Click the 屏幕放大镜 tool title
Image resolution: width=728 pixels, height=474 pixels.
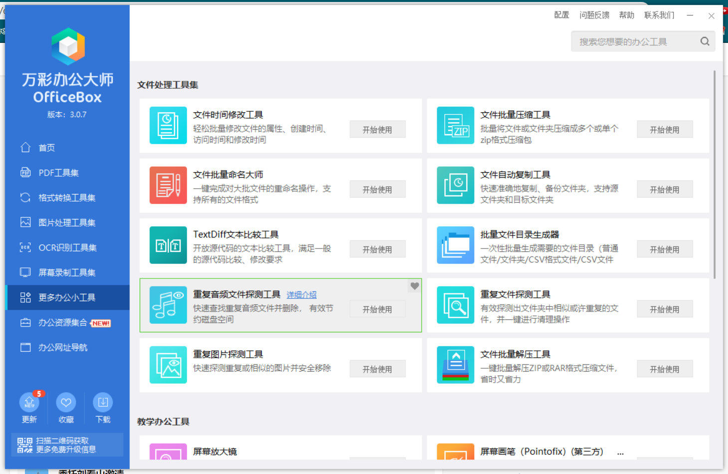(x=215, y=452)
